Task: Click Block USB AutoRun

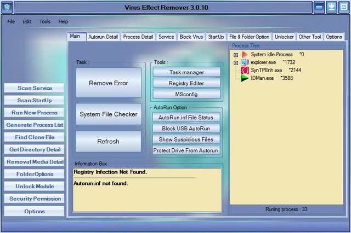Action: pyautogui.click(x=186, y=129)
